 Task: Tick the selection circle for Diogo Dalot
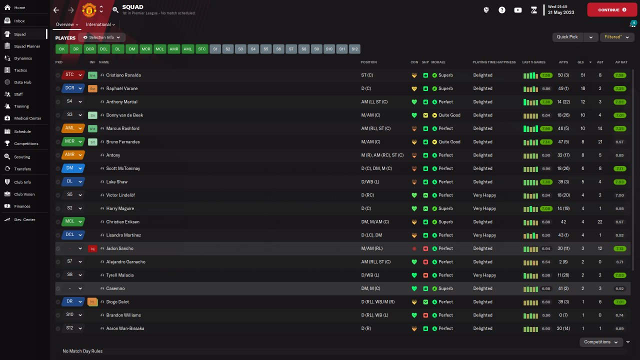point(58,302)
